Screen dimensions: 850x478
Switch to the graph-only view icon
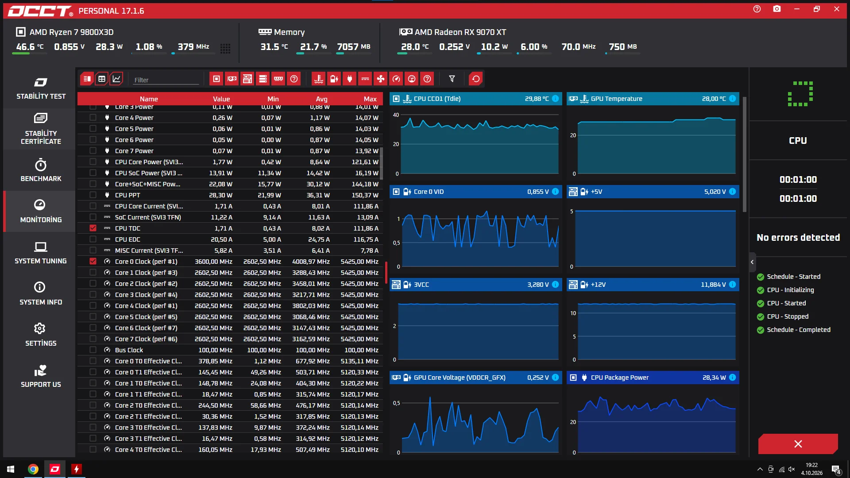(x=116, y=79)
